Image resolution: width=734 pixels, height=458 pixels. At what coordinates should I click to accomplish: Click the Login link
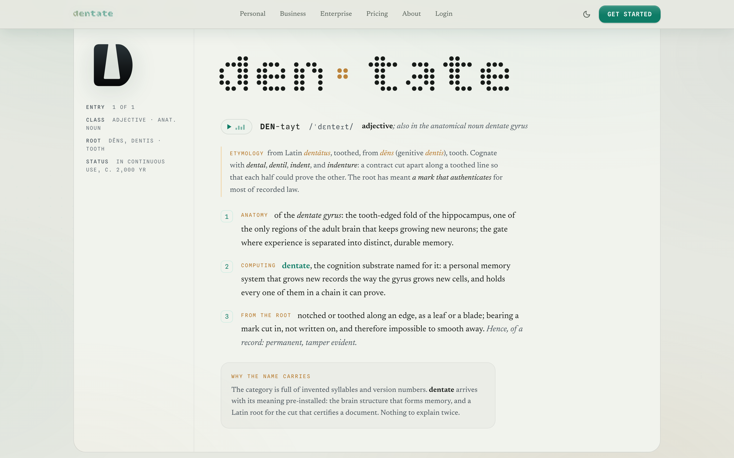click(x=443, y=14)
